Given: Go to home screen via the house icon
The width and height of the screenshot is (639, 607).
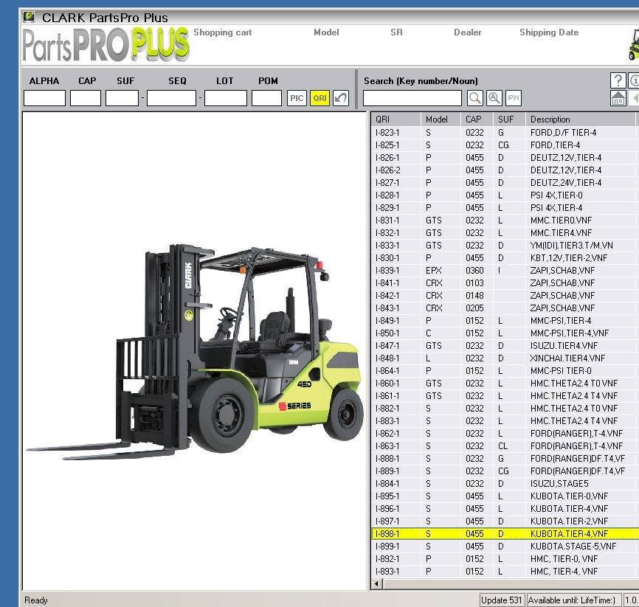Looking at the screenshot, I should [618, 98].
